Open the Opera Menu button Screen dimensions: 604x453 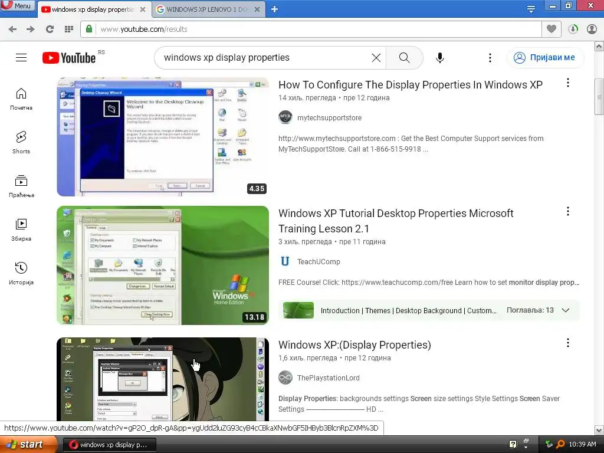pyautogui.click(x=18, y=6)
